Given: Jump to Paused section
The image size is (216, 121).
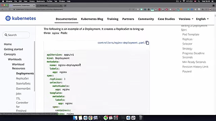Looking at the screenshot, I should (187, 71).
